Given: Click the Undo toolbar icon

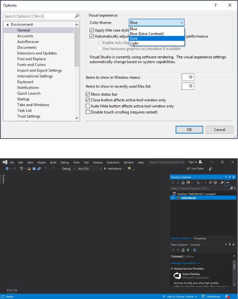Looking at the screenshot, I should tap(46, 169).
